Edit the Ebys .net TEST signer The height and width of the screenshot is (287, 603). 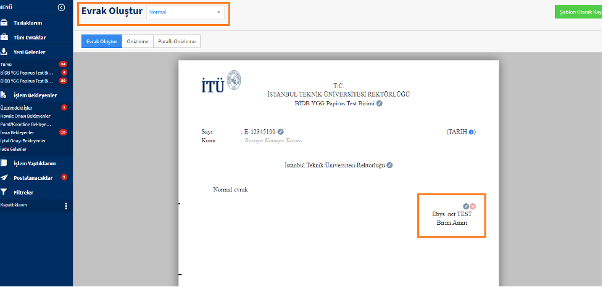[x=466, y=206]
